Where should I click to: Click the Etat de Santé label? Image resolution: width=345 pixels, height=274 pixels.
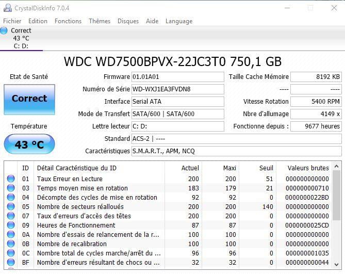coord(29,76)
